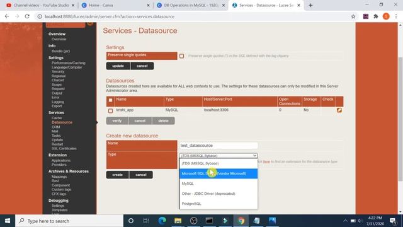Follow the 'here' extension link
The width and height of the screenshot is (403, 227).
click(266, 161)
